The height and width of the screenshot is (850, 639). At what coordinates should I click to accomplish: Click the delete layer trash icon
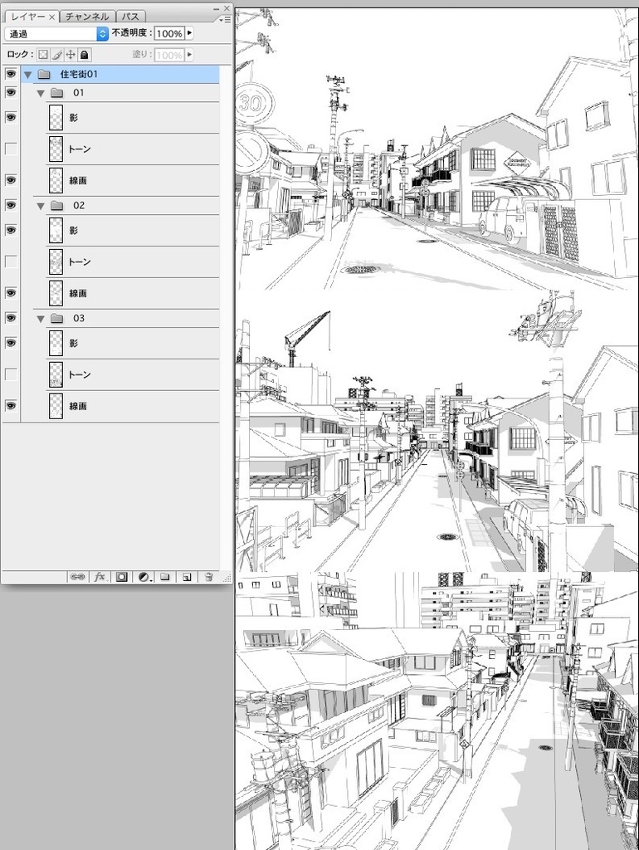coord(208,577)
